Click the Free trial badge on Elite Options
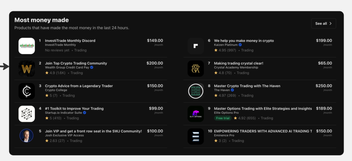The height and width of the screenshot is (161, 352). point(223,118)
